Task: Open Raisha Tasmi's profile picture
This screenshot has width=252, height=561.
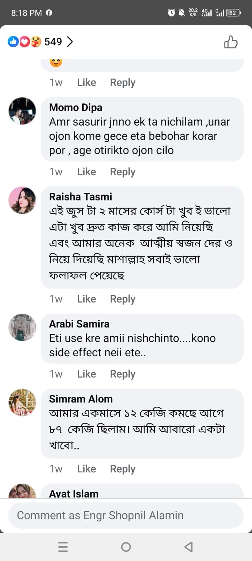Action: 22,200
